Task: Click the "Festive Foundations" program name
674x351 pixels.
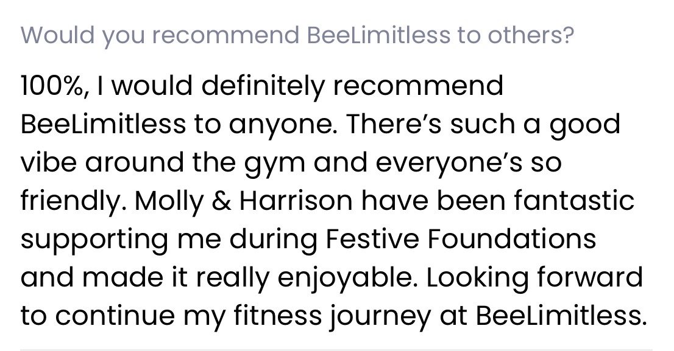Action: tap(460, 238)
